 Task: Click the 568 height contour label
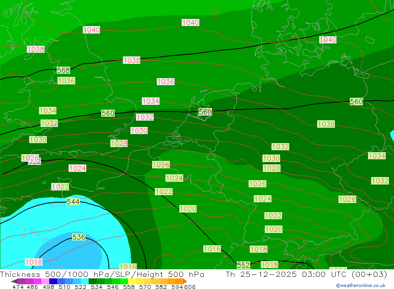coord(63,71)
